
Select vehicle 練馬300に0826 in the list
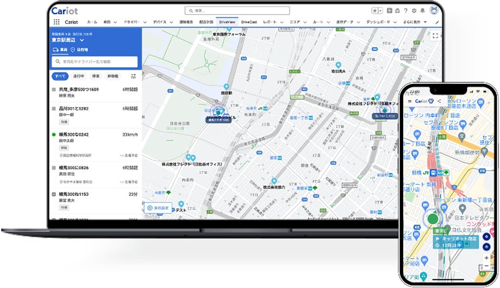click(x=95, y=174)
